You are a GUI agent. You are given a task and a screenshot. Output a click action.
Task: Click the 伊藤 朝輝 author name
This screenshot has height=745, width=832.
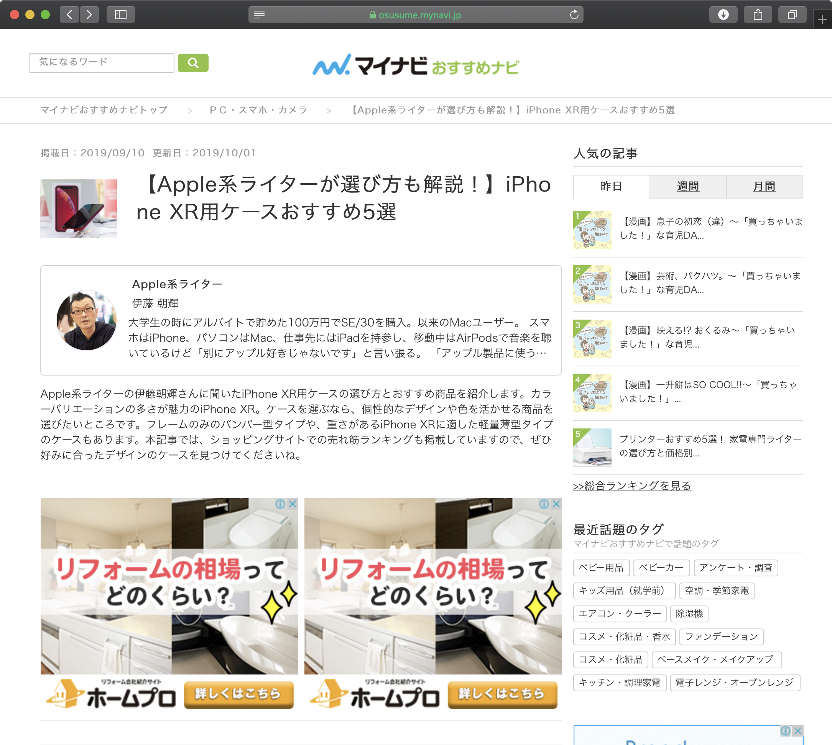tap(155, 303)
